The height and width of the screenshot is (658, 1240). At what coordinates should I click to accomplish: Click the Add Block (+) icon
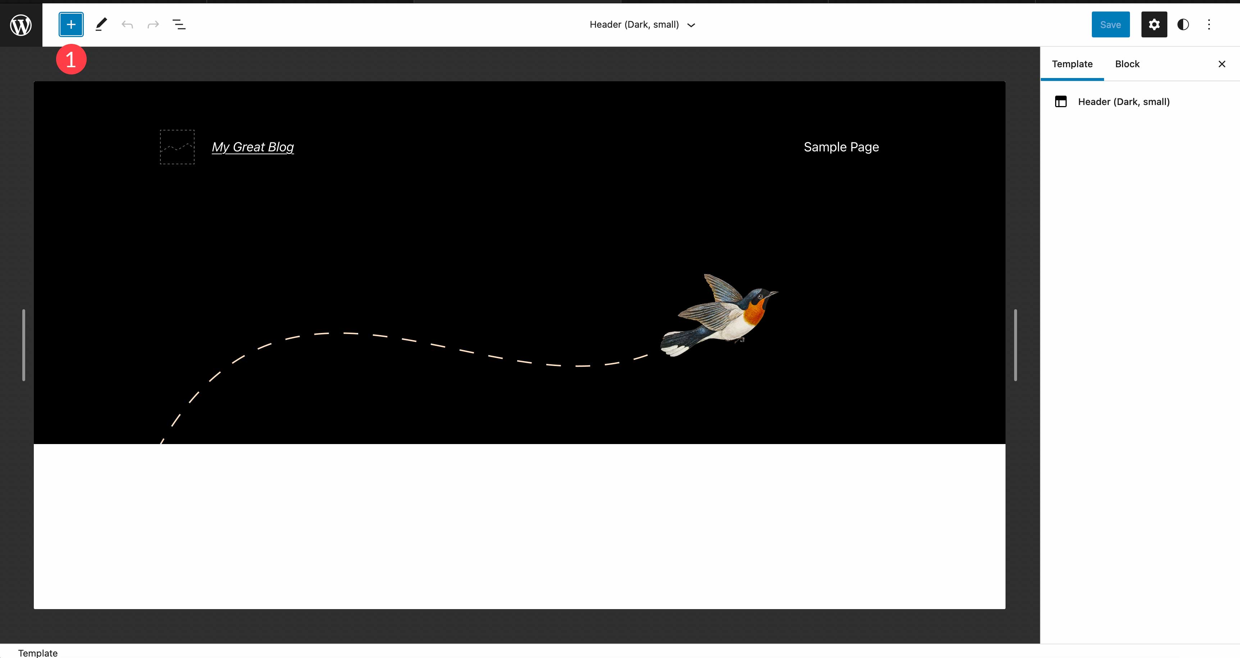(x=70, y=24)
